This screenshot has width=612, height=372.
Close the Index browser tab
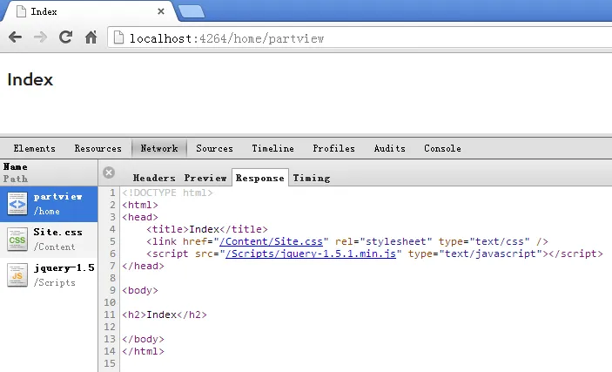click(x=161, y=11)
